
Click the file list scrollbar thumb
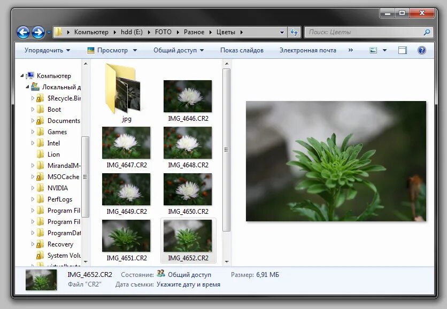click(226, 150)
